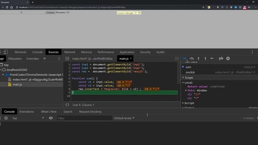This screenshot has height=145, width=258.
Task: Open the Performance panel
Action: pyautogui.click(x=106, y=52)
